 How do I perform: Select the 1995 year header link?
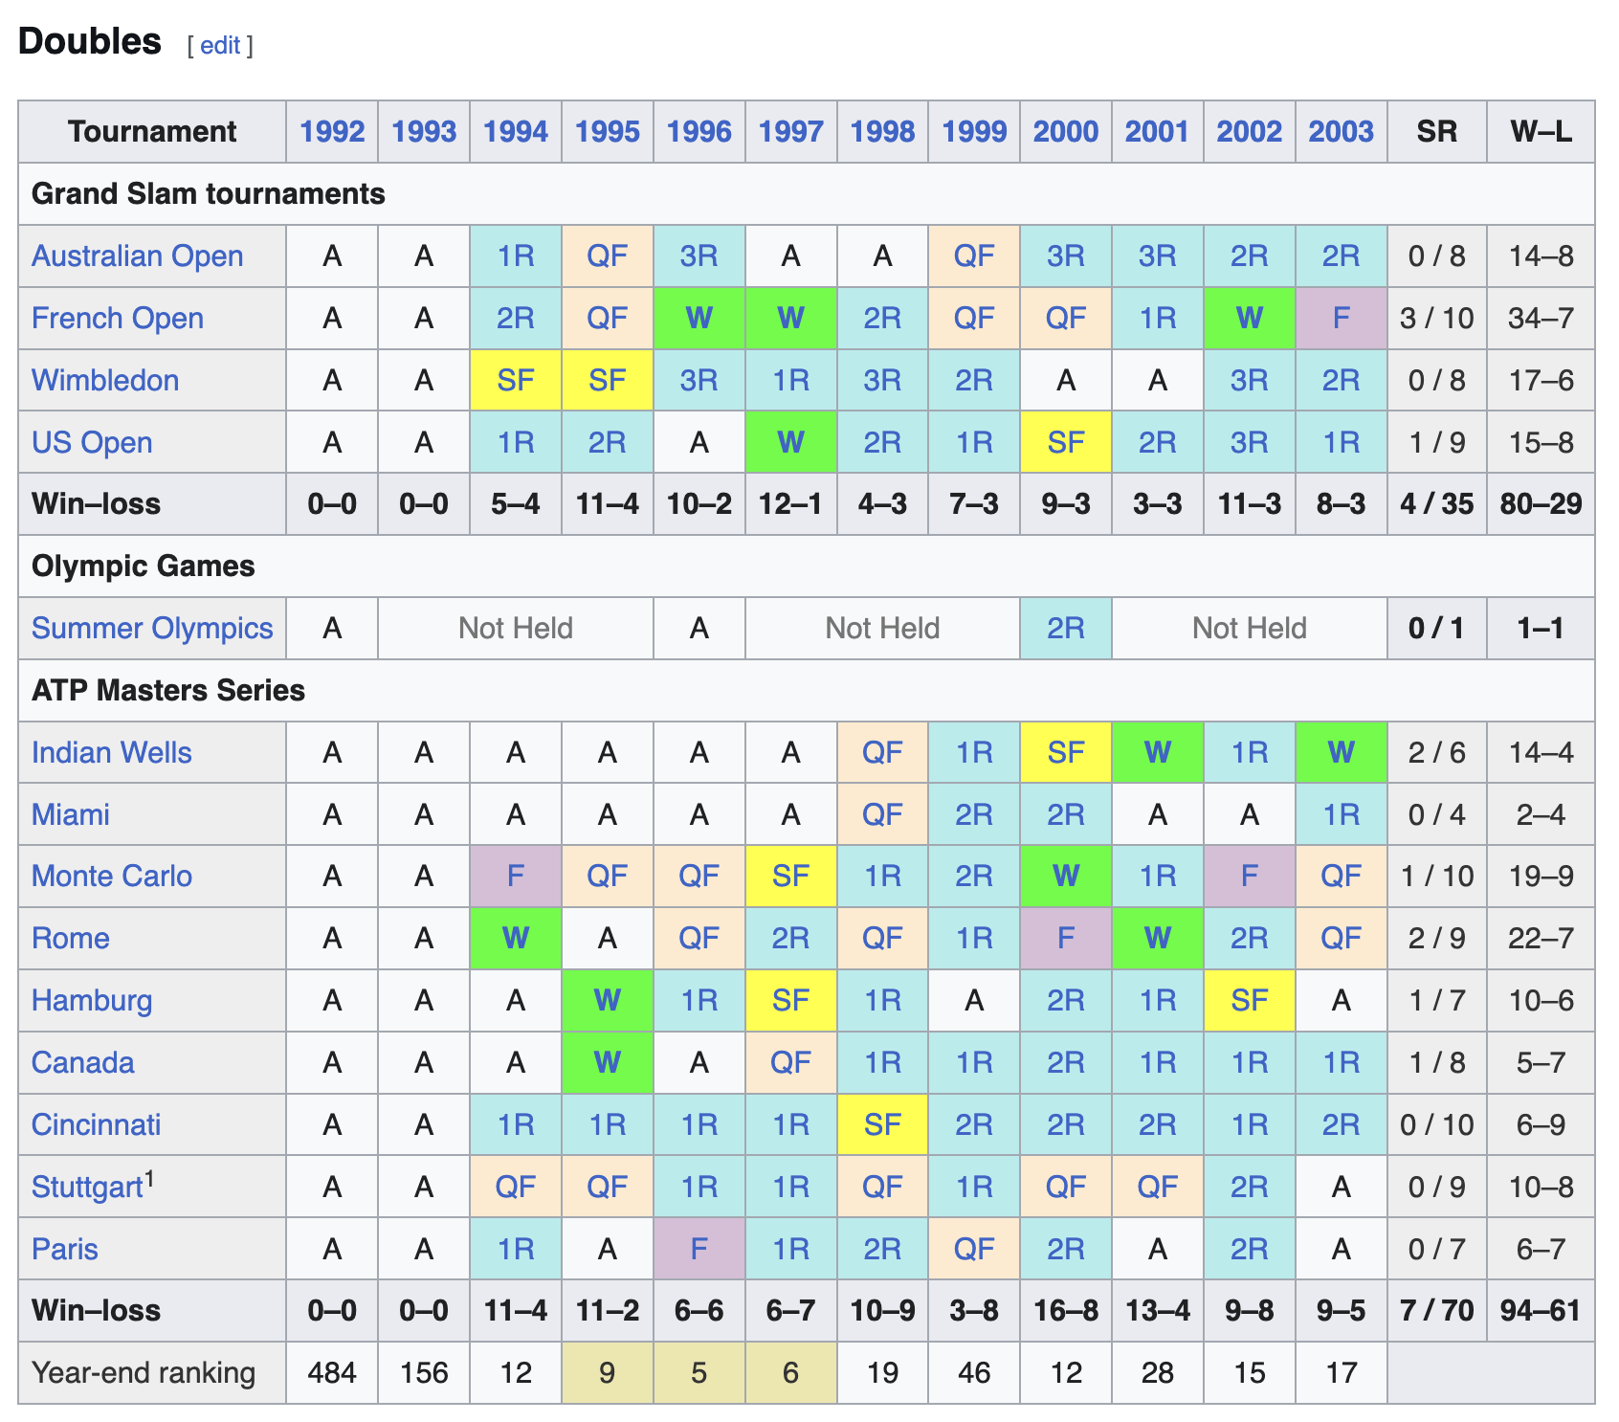pos(608,131)
